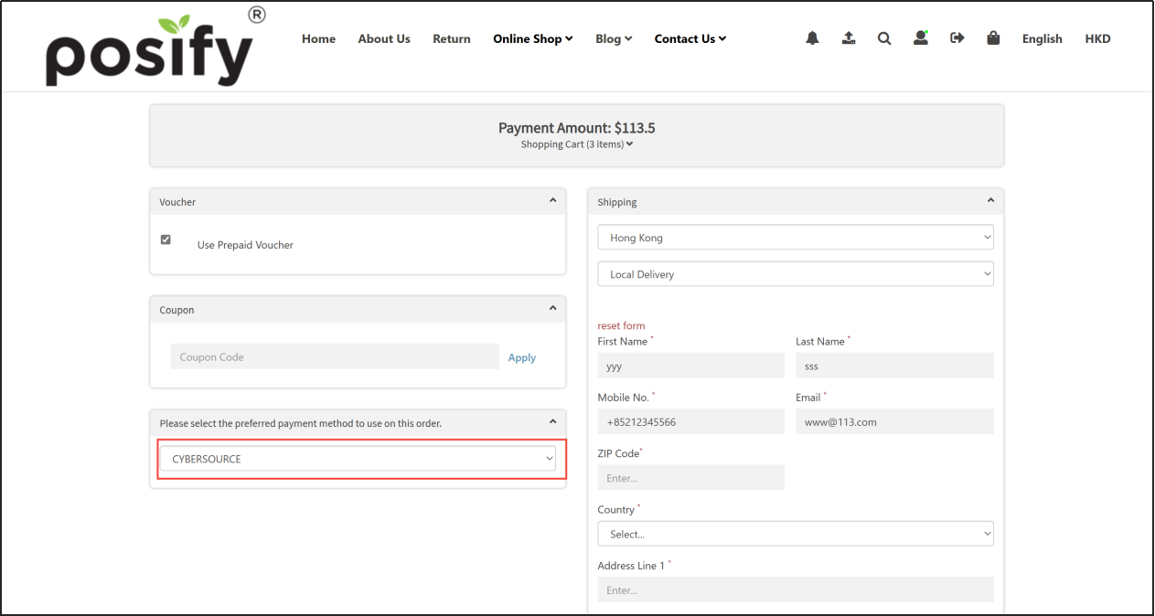Apply the coupon code

pos(522,357)
